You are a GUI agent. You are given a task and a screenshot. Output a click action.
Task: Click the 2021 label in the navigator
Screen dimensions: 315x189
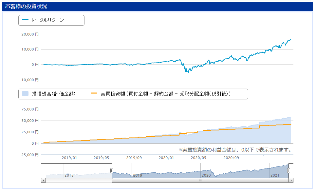pos(275,175)
